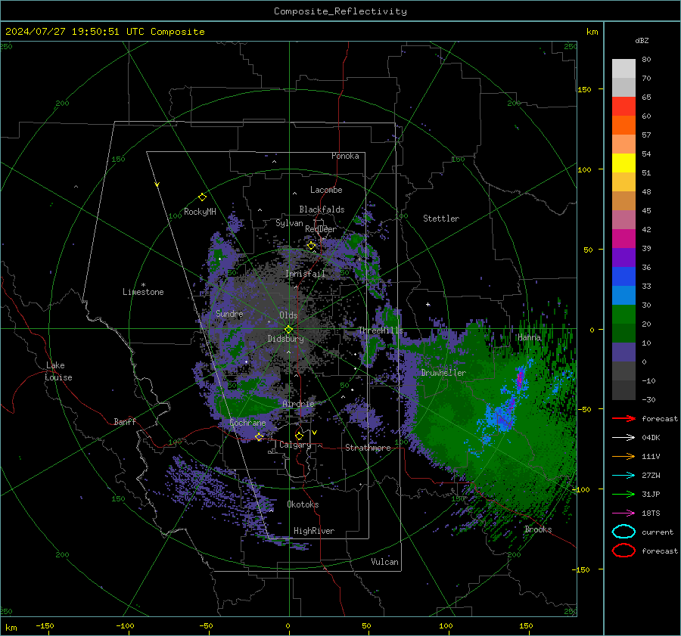Click the asterisk marker above Limestone
The width and height of the screenshot is (681, 636).
143,285
